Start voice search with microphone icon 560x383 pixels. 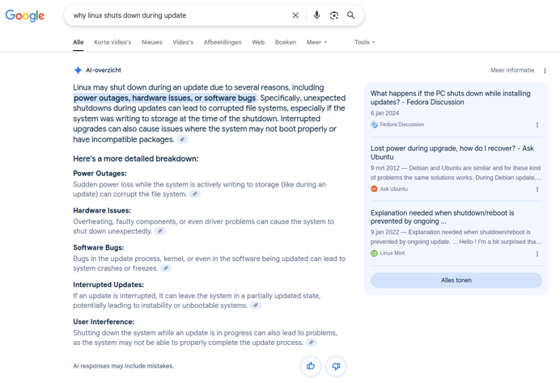[x=316, y=15]
